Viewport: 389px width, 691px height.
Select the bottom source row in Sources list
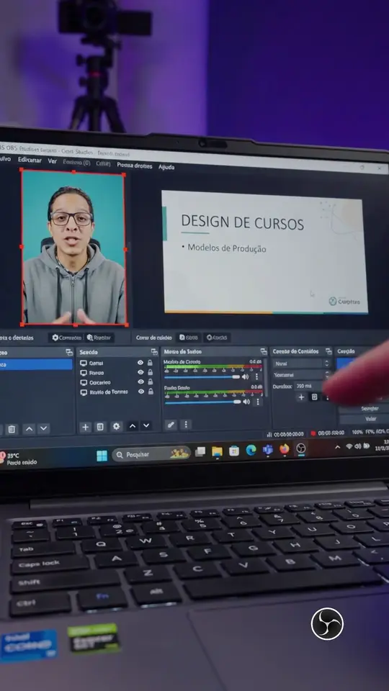point(117,392)
